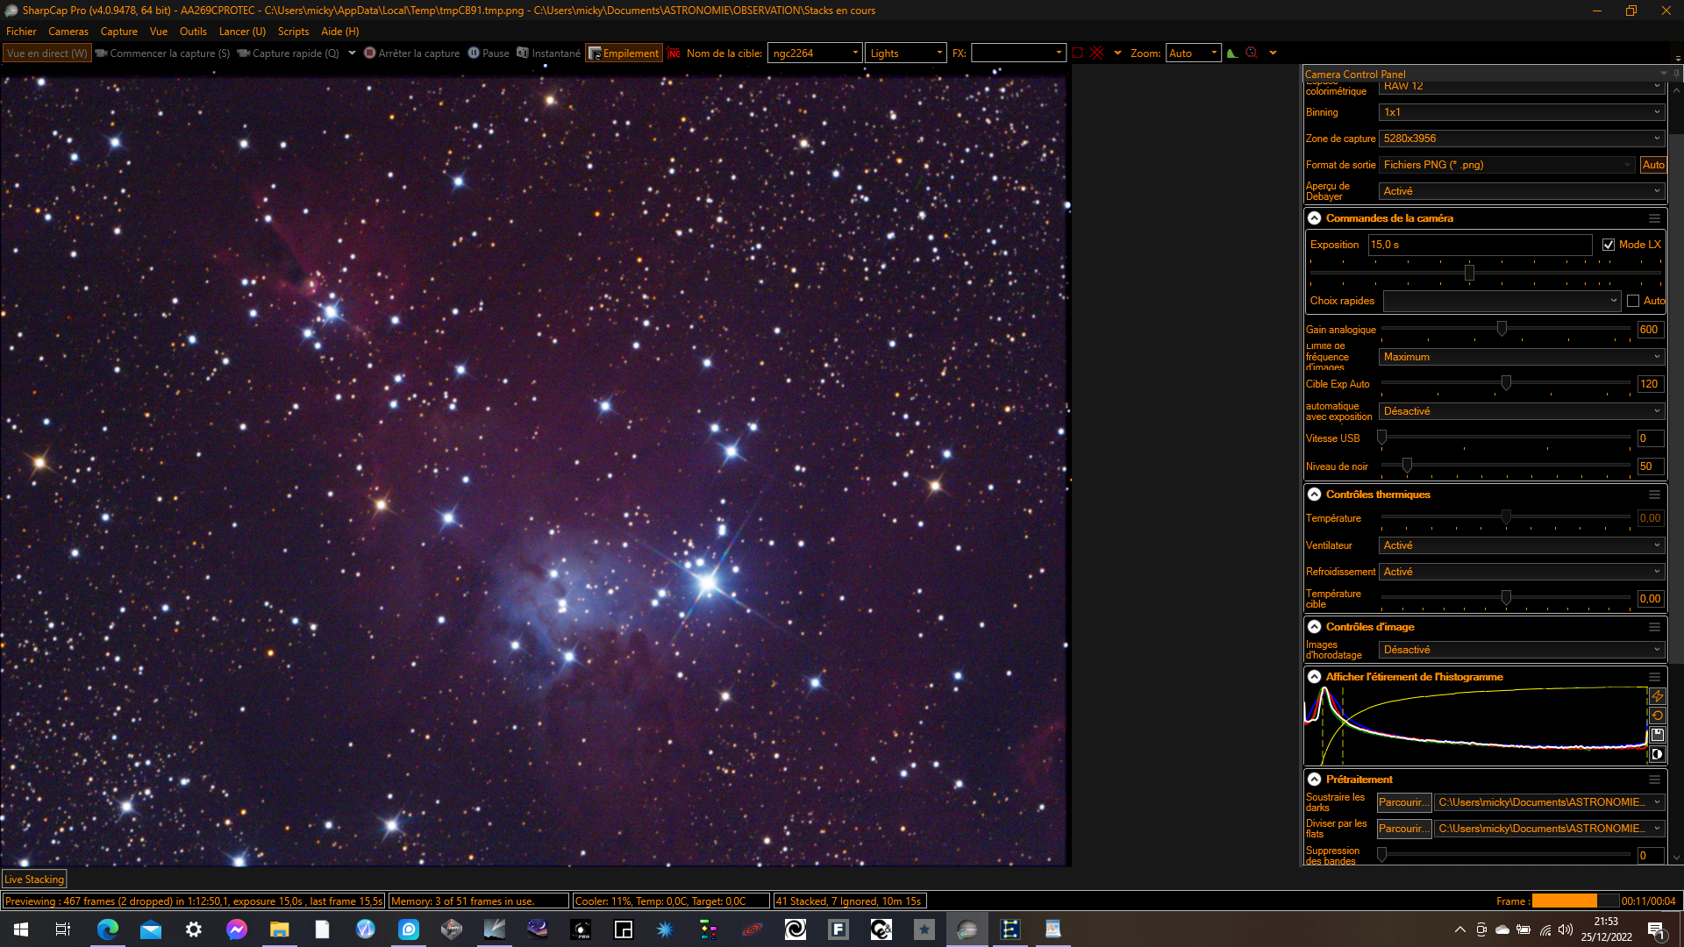Collapse the Contrôles thermiques section

click(1315, 495)
